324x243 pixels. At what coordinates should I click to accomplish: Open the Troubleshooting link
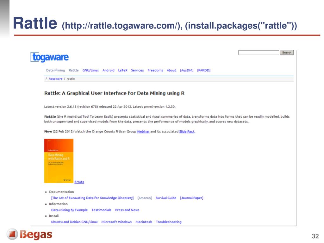tap(169, 222)
